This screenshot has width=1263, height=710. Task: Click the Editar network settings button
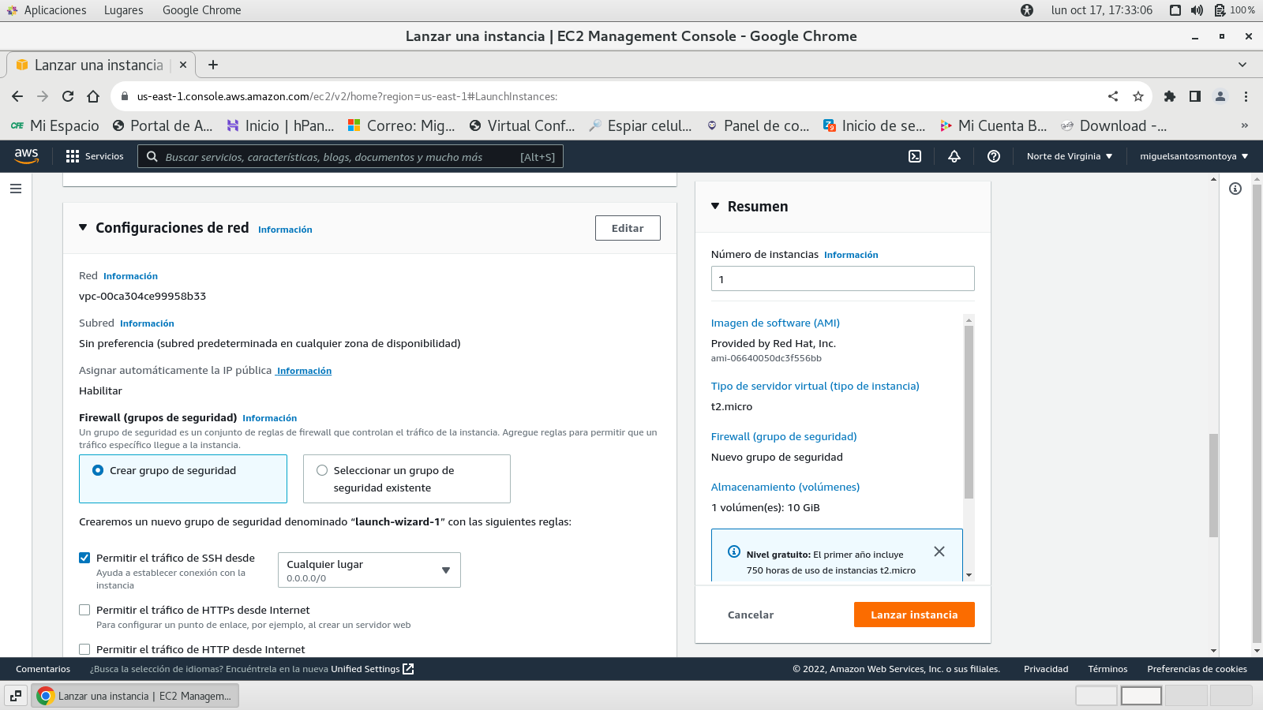coord(628,228)
